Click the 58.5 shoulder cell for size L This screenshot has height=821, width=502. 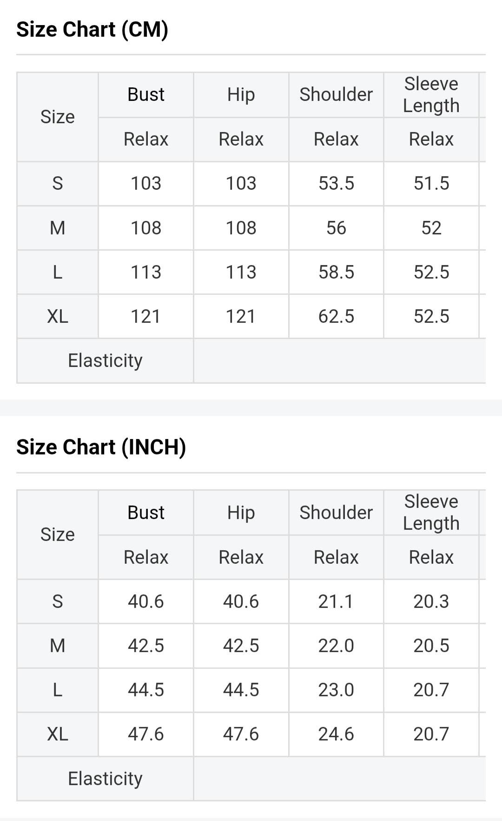coord(336,272)
